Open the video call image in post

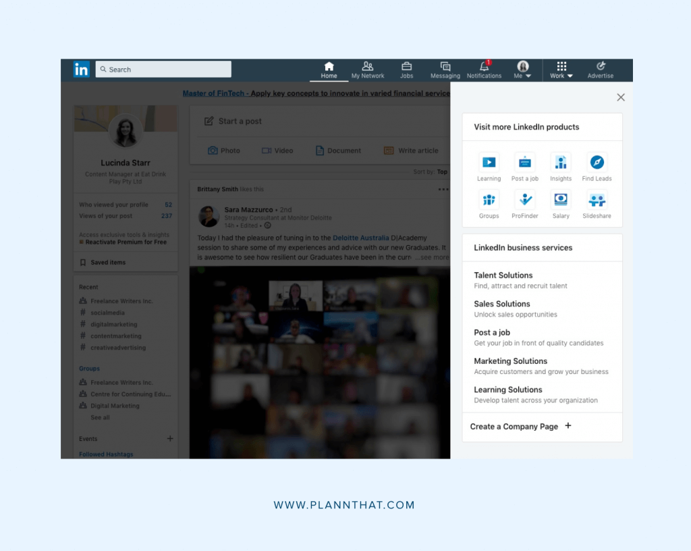point(320,363)
